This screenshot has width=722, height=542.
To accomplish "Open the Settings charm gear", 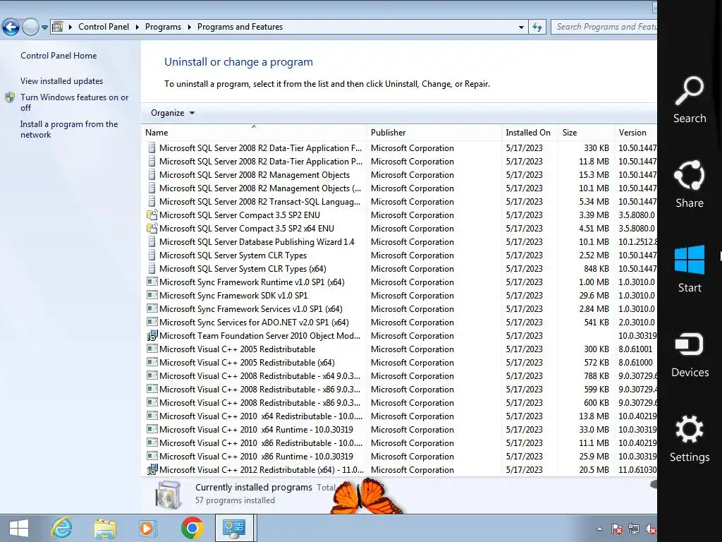I will tap(690, 430).
